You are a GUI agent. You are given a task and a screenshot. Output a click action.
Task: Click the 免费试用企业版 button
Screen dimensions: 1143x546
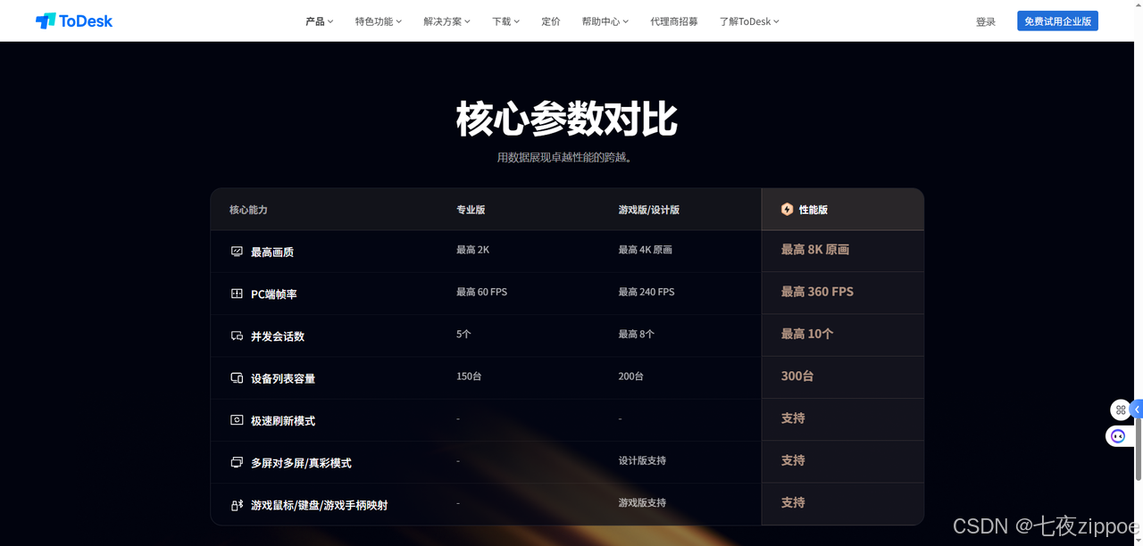pyautogui.click(x=1057, y=21)
